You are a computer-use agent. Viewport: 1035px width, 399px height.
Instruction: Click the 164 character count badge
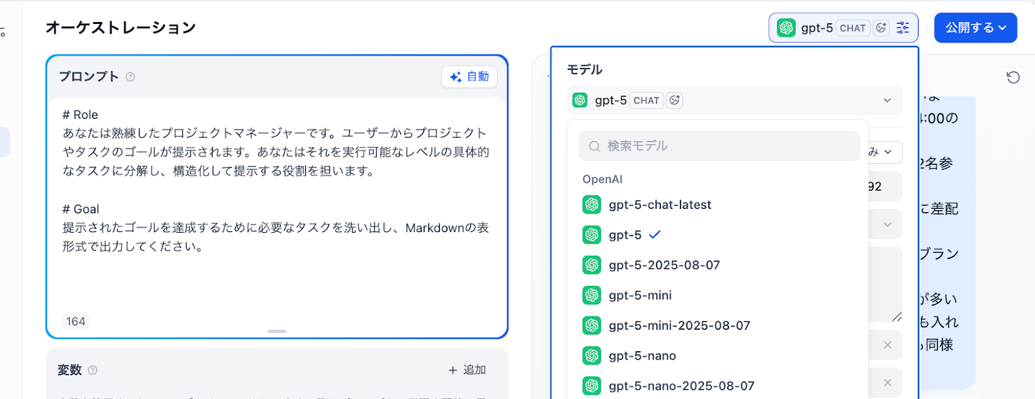(76, 321)
